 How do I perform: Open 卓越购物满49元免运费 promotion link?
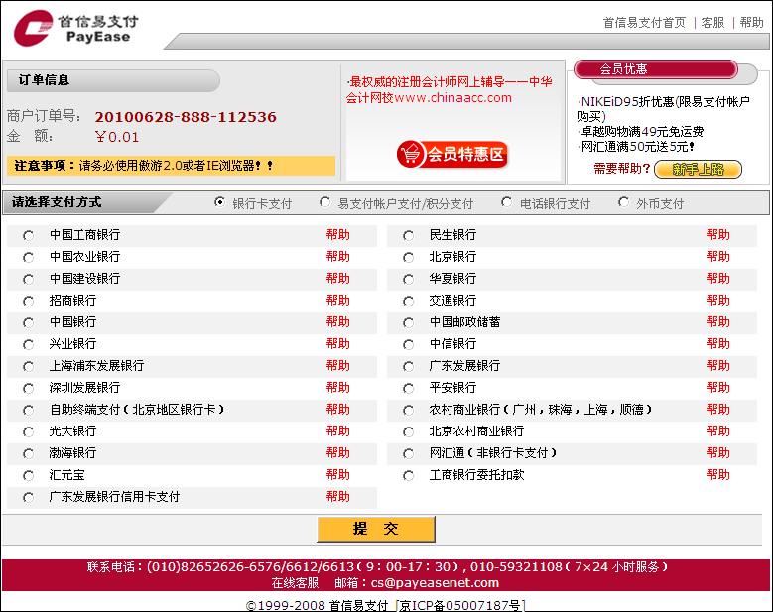tap(640, 132)
